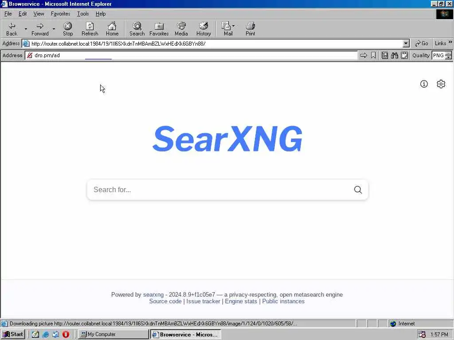This screenshot has height=340, width=454.
Task: Click the Browservice bookmark icon
Action: click(x=373, y=55)
